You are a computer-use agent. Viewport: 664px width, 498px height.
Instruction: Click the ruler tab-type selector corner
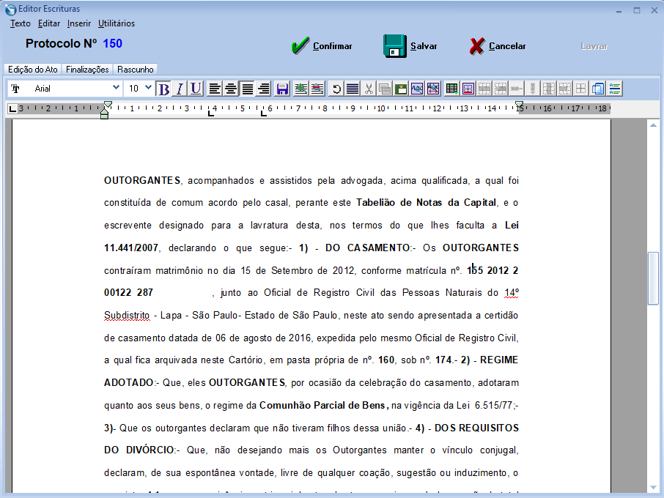point(12,108)
